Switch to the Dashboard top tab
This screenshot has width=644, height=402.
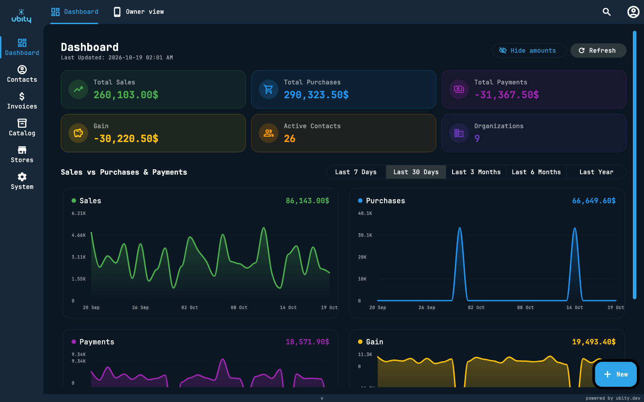(74, 12)
